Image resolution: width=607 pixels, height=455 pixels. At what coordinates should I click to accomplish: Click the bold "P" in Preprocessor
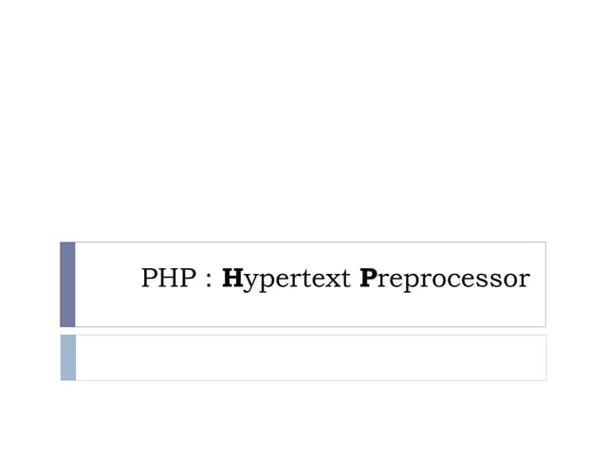[368, 279]
